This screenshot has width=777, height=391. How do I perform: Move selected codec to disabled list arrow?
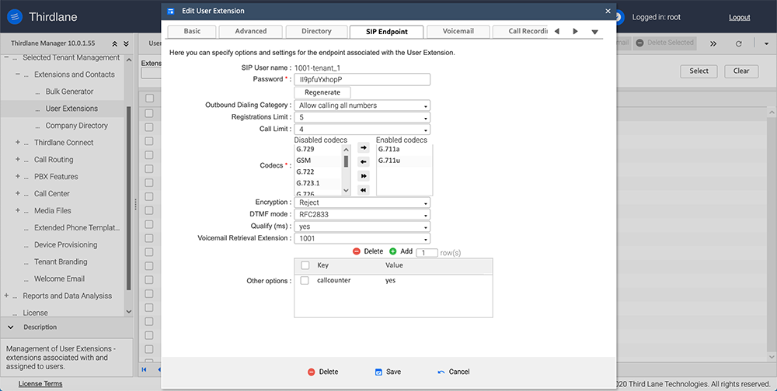363,162
